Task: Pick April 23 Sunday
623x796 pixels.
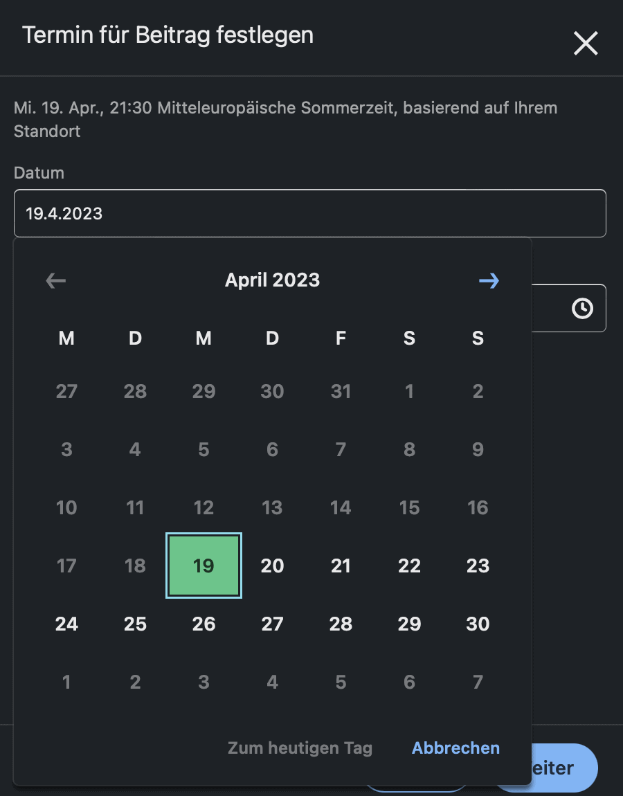Action: click(478, 566)
